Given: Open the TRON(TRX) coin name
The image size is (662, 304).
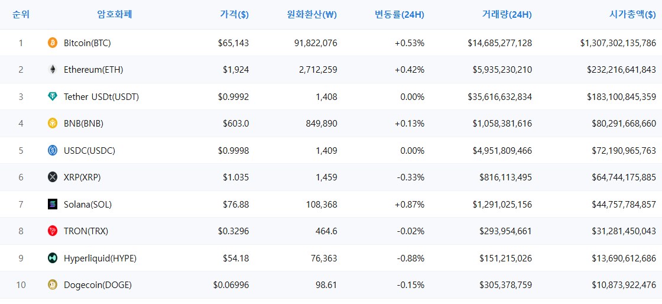Looking at the screenshot, I should point(86,231).
